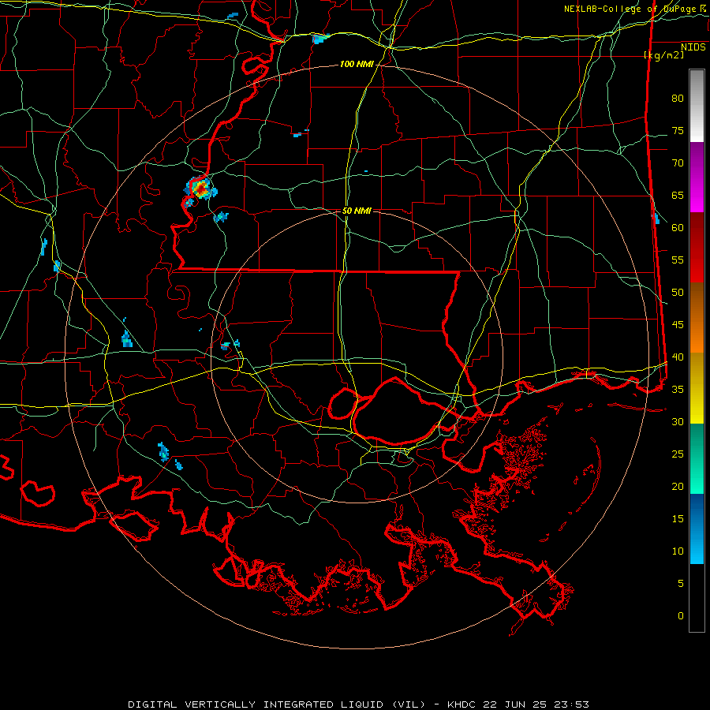Click the 70 value on the legend
The image size is (710, 710).
[678, 163]
